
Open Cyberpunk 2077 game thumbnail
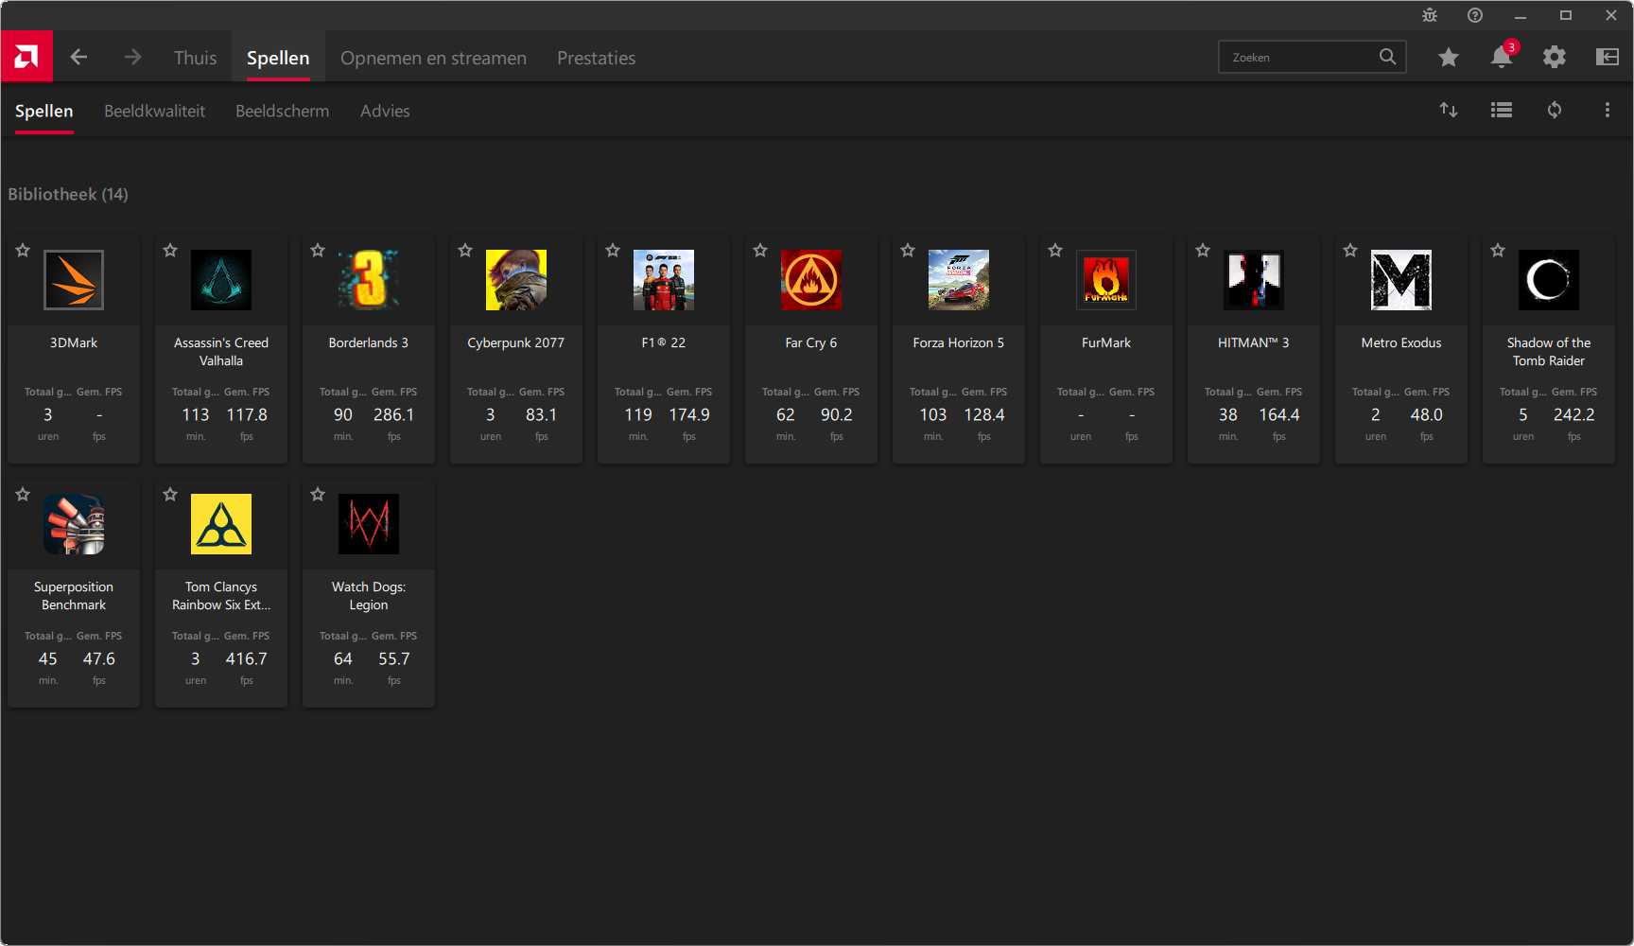[516, 280]
